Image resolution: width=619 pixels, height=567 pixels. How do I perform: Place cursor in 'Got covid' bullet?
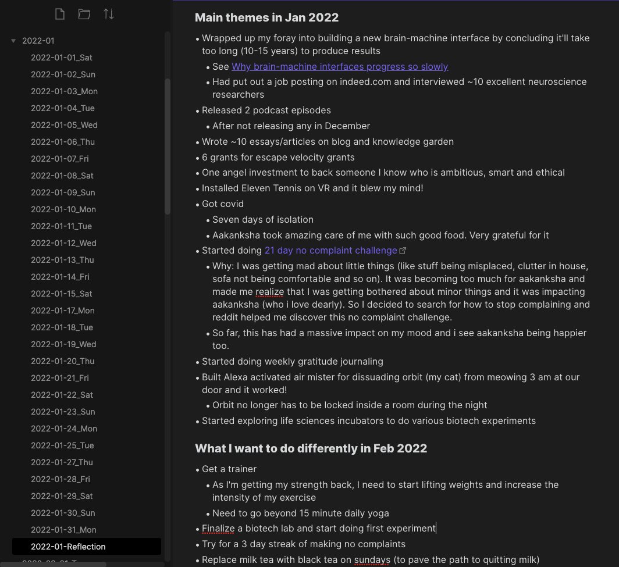click(223, 204)
